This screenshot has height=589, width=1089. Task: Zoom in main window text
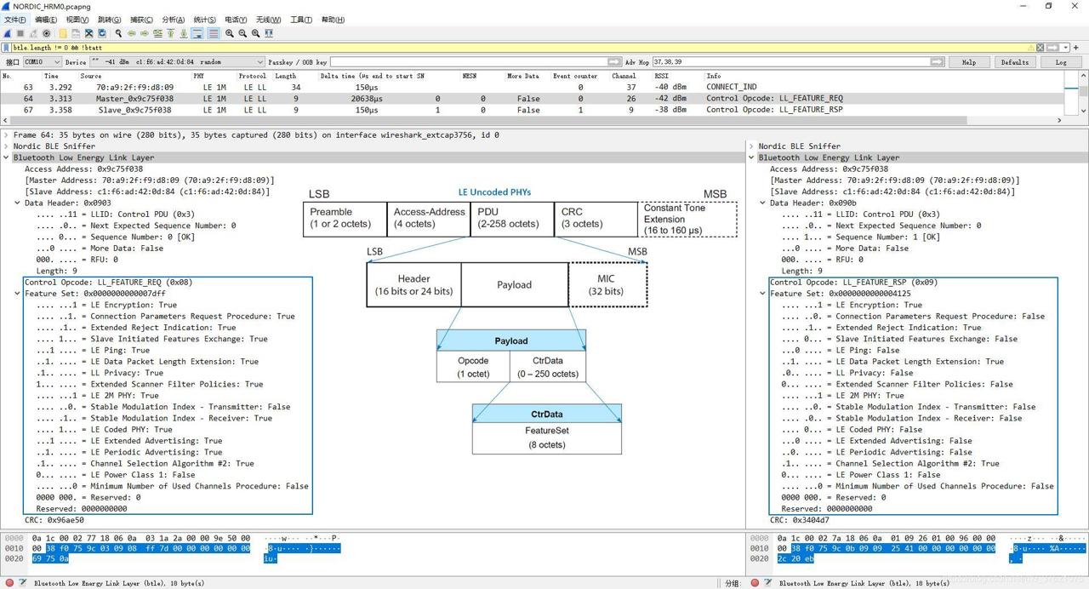point(230,33)
